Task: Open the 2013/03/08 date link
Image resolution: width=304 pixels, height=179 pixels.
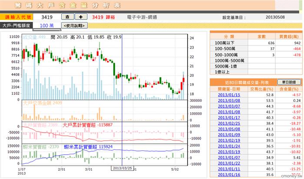Action: (229, 101)
